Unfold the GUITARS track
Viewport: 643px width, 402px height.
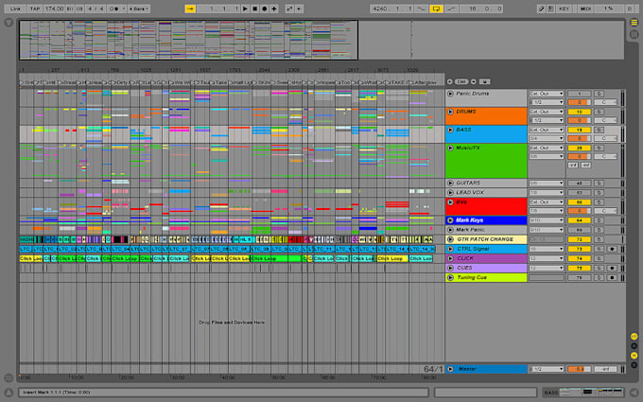(450, 183)
